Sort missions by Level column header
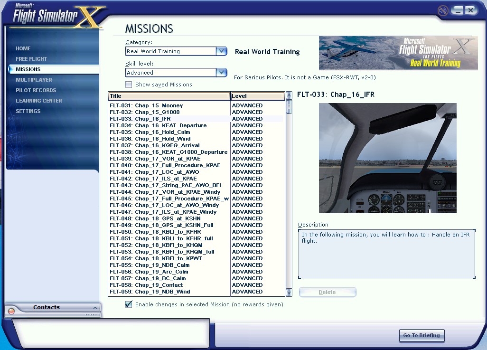The width and height of the screenshot is (487, 350). click(x=257, y=96)
